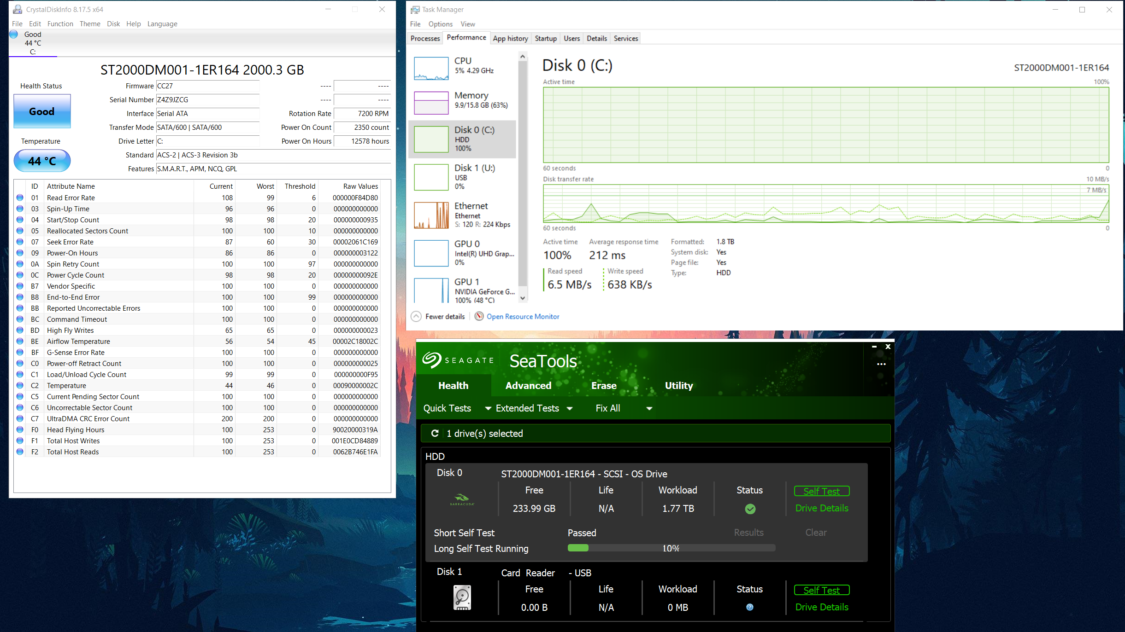Switch to the App history tab
The height and width of the screenshot is (632, 1125).
[x=510, y=38]
